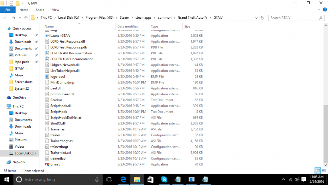Open the File menu tab

(x=8, y=9)
